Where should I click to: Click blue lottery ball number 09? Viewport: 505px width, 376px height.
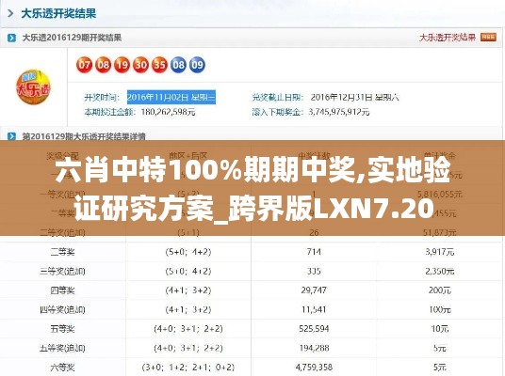(197, 65)
